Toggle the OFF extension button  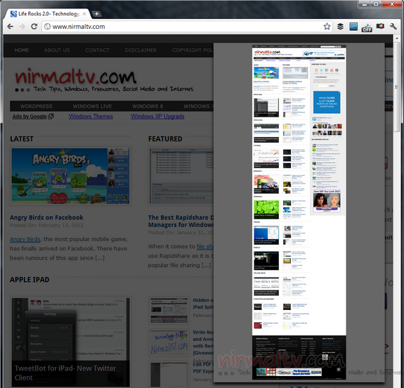click(367, 27)
